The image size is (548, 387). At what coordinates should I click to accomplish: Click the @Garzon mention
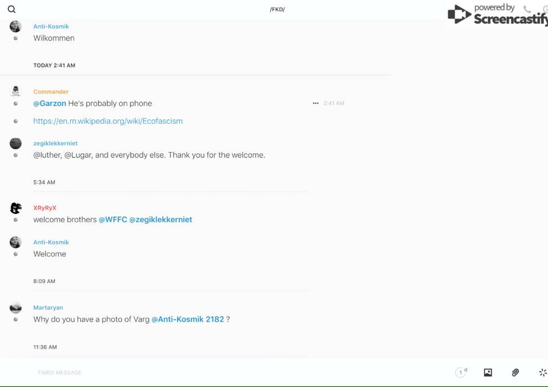coord(50,103)
